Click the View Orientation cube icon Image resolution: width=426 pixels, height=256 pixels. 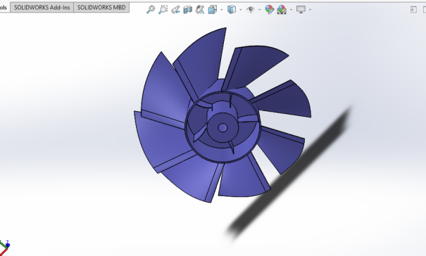click(213, 10)
